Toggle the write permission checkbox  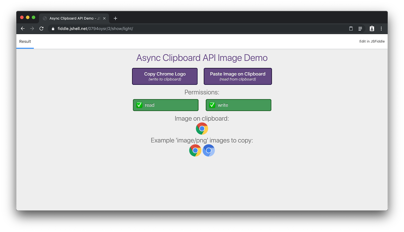(212, 105)
